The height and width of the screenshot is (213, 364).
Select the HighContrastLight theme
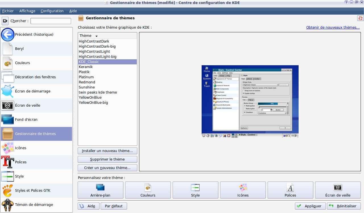tap(107, 52)
